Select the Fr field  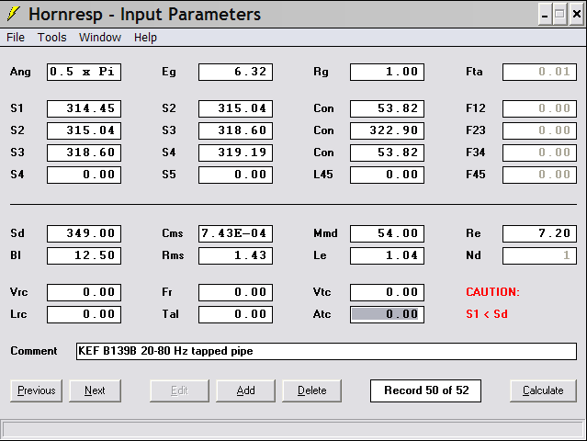tap(235, 292)
